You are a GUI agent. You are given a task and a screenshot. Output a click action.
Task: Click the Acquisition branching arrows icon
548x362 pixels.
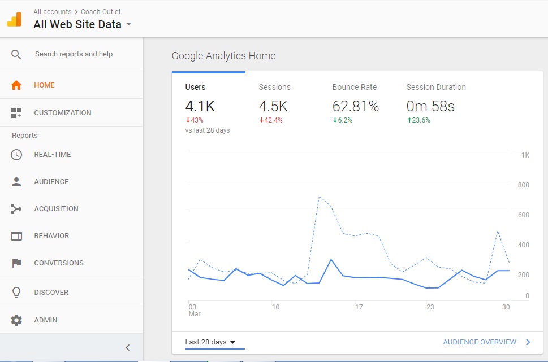[16, 209]
